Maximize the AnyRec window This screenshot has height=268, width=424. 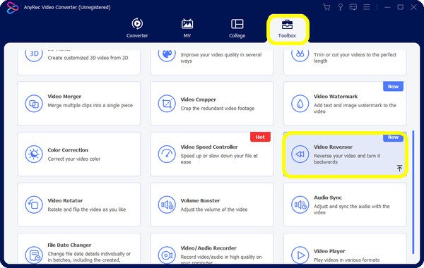click(x=401, y=7)
